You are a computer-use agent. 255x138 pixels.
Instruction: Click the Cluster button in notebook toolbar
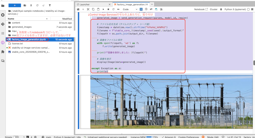tap(213, 9)
